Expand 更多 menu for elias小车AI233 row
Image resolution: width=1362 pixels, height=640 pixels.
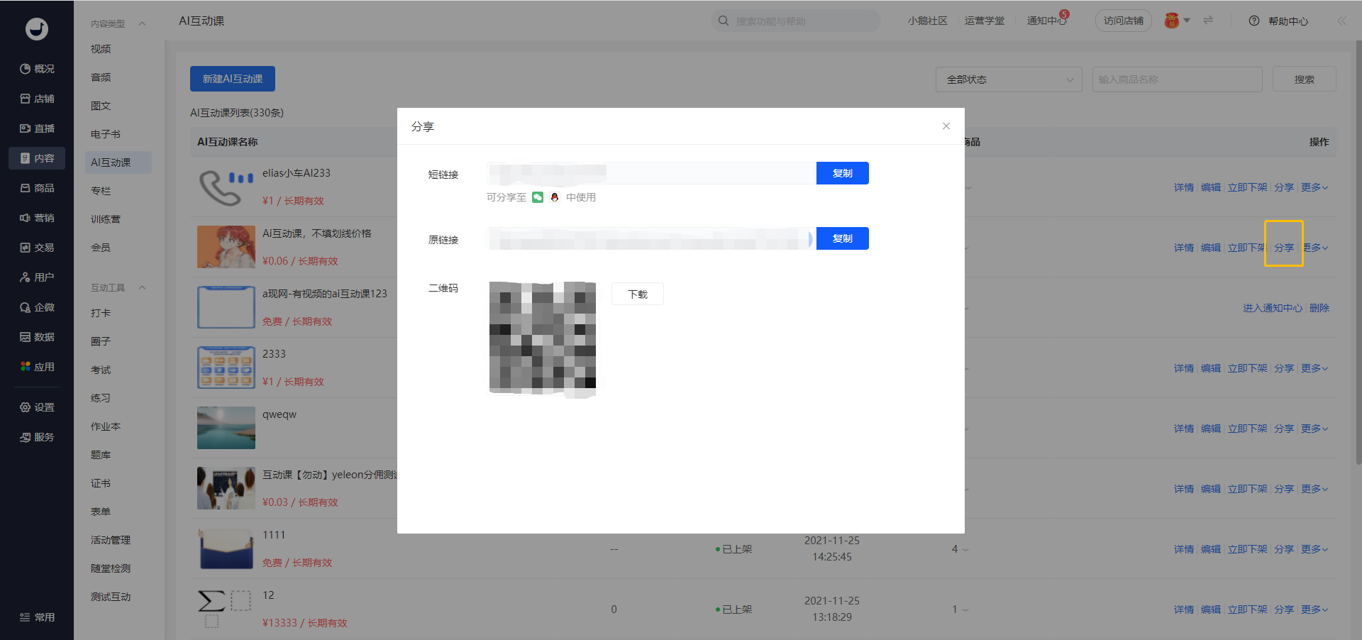[x=1314, y=187]
